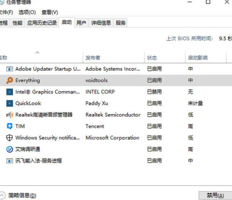
Task: Click the Adobe Updater Startup icon
Action: tap(10, 69)
